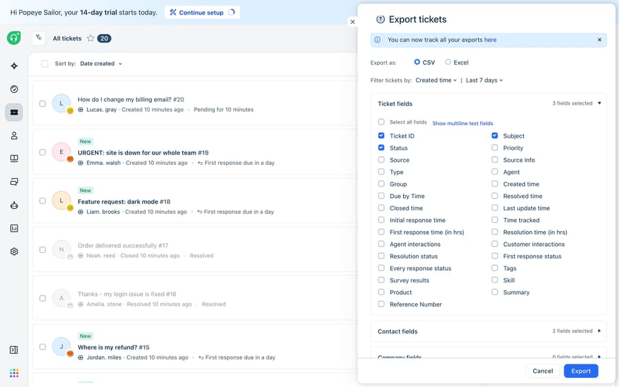Click avatar N on Order delivered ticket #17
The image size is (619, 387).
coord(61,250)
